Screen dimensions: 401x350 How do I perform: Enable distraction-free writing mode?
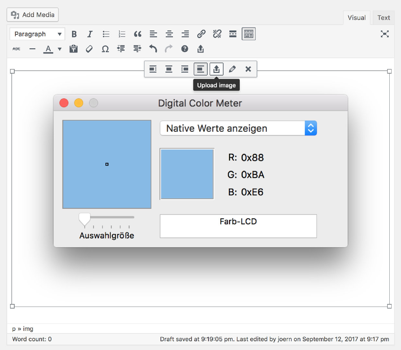384,34
